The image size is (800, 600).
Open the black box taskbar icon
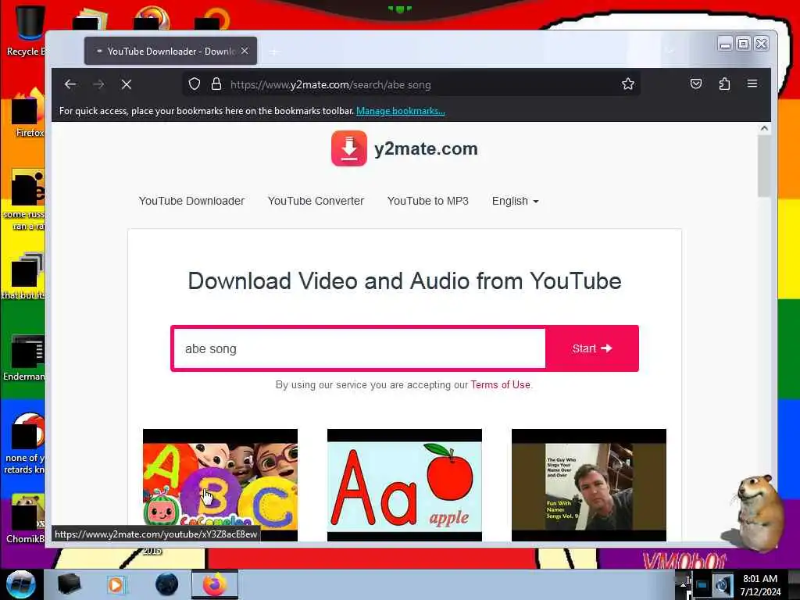coord(70,584)
